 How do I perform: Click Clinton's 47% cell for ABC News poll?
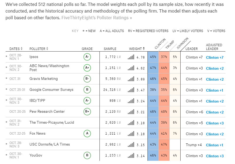(153, 68)
